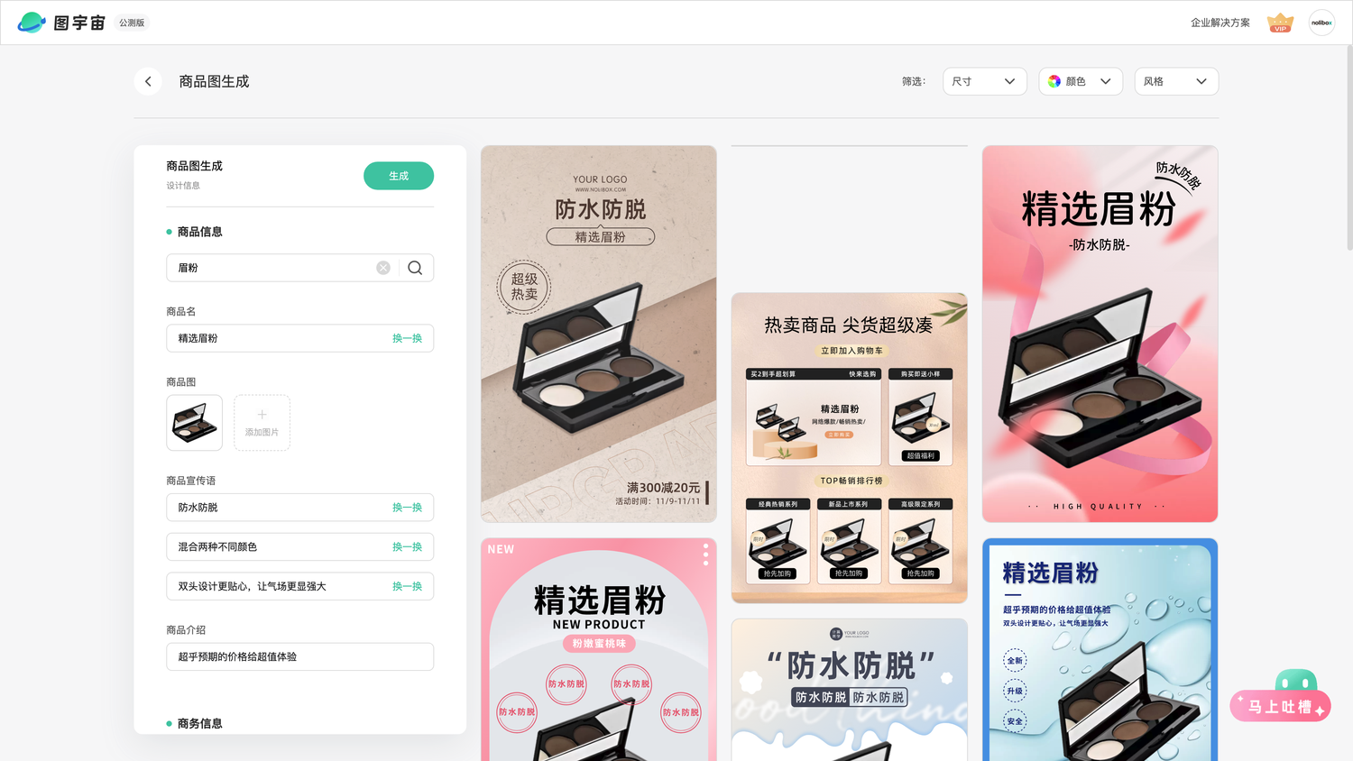The width and height of the screenshot is (1353, 761).
Task: Click the color wheel icon in filter
Action: [1054, 81]
